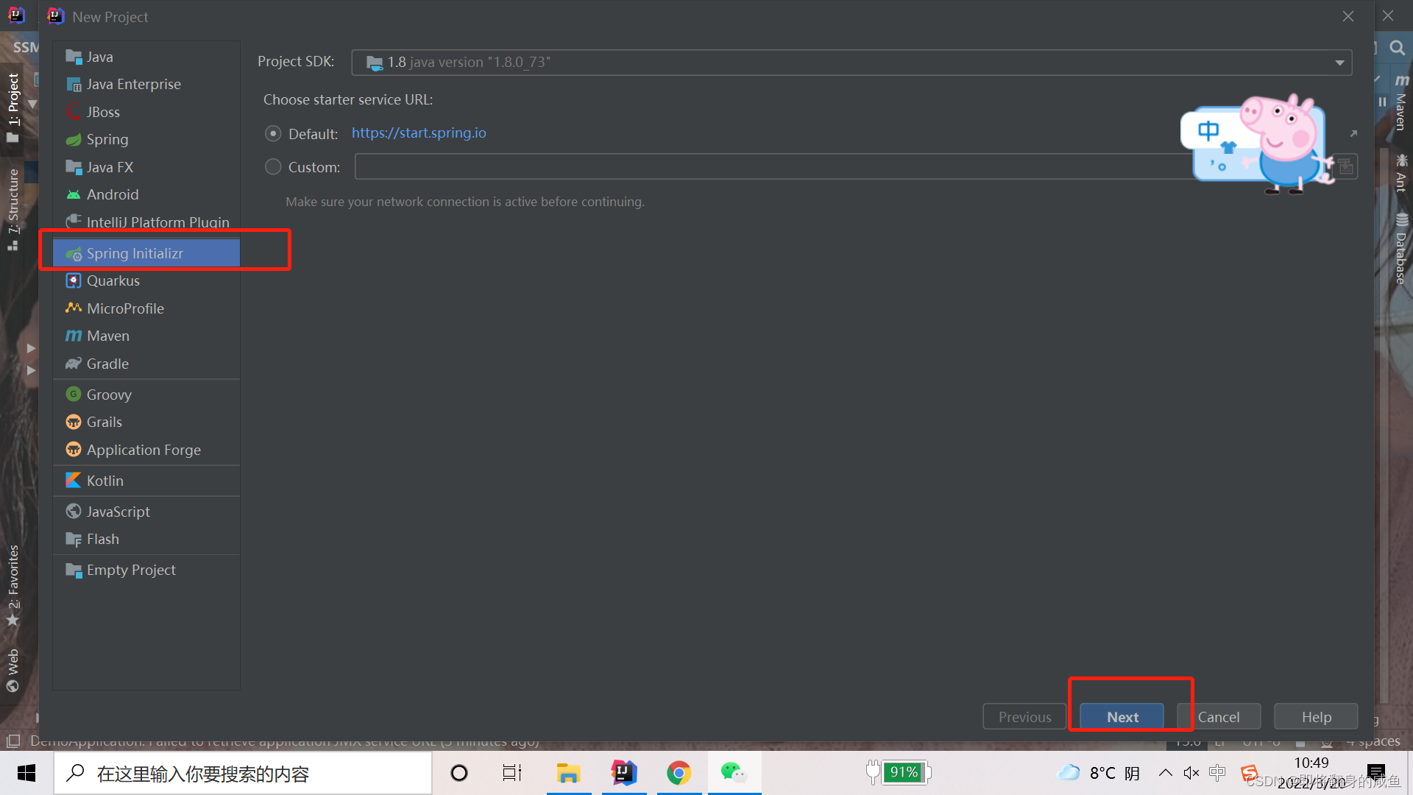Open the https://start.spring.io link
The image size is (1413, 795).
click(x=419, y=133)
